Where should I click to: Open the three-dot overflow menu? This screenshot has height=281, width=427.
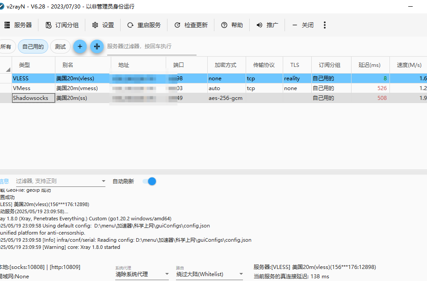point(325,25)
